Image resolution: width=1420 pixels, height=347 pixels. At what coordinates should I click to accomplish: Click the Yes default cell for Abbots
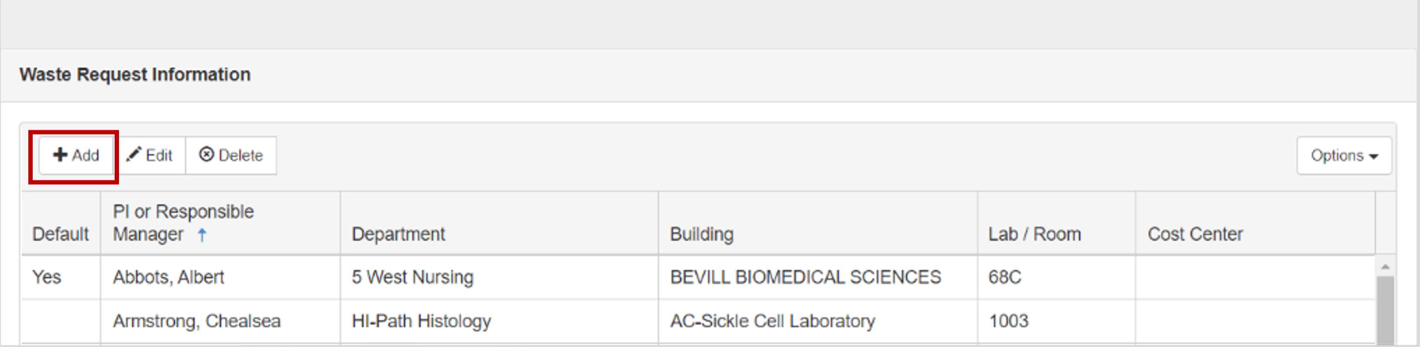(47, 277)
